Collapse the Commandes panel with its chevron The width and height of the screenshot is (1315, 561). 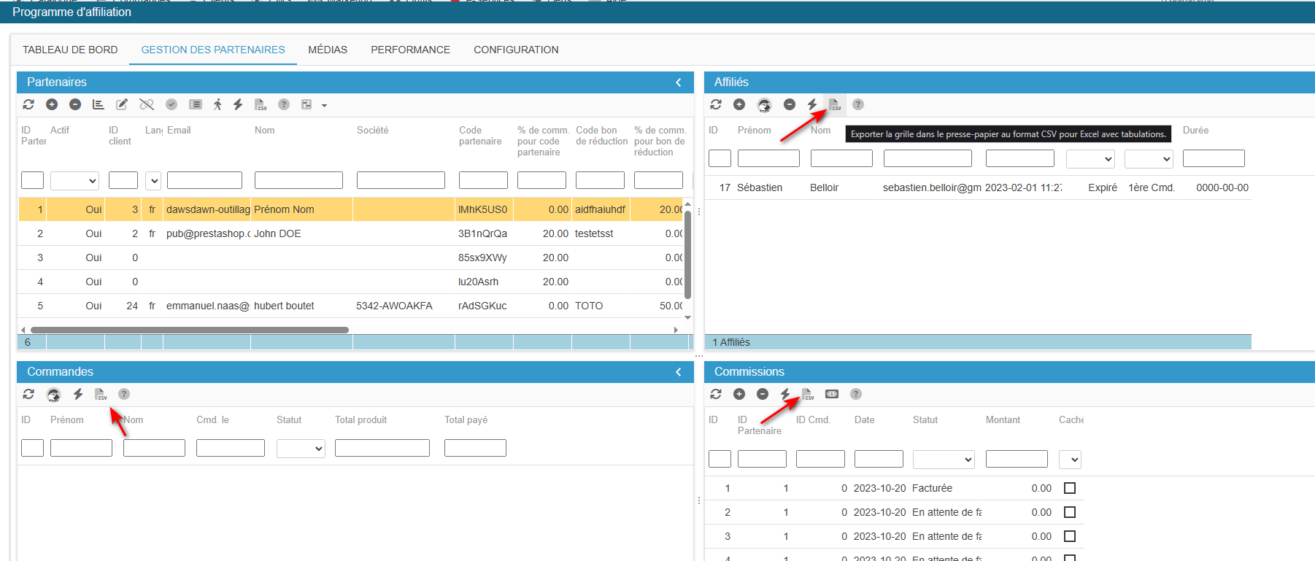click(679, 372)
